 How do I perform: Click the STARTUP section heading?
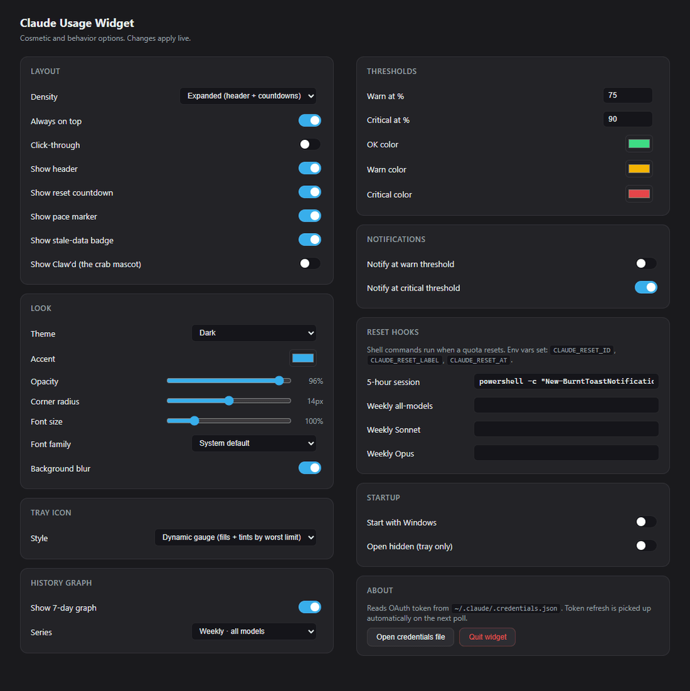(383, 497)
